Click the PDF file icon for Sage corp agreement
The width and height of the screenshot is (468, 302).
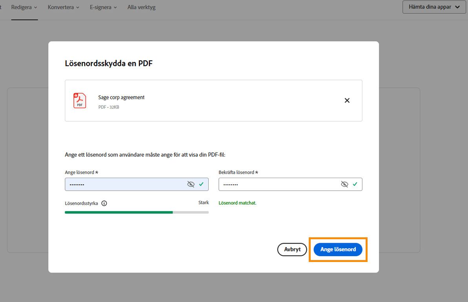[x=80, y=100]
